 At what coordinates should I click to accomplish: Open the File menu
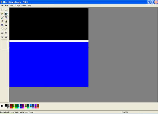click(x=2, y=6)
